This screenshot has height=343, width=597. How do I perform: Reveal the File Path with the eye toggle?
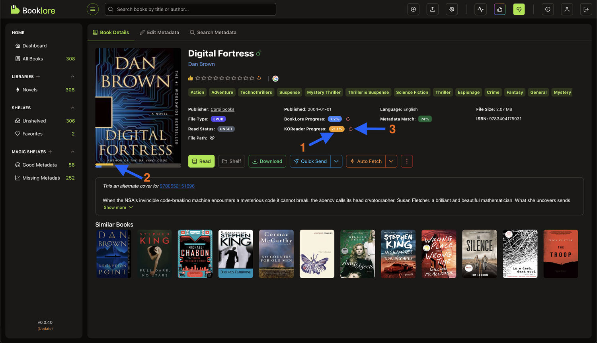[213, 138]
